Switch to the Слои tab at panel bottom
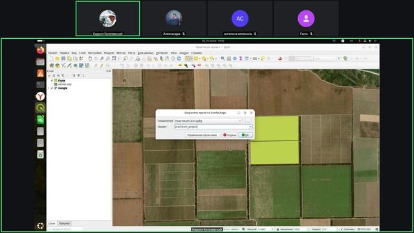The width and height of the screenshot is (414, 233). coord(52,223)
